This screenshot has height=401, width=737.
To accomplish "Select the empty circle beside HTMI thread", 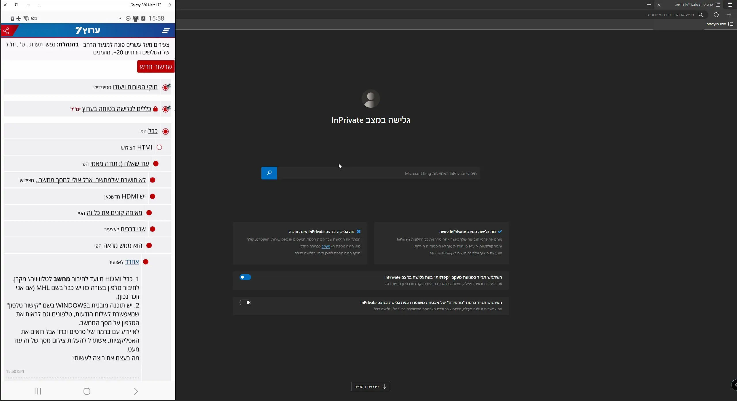I will pos(159,147).
